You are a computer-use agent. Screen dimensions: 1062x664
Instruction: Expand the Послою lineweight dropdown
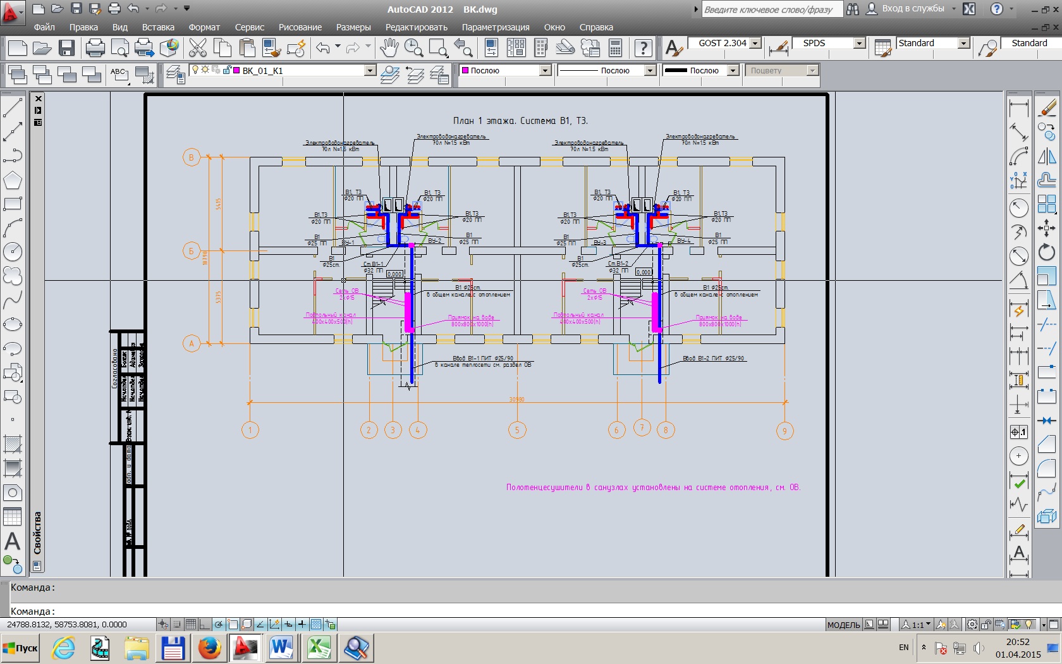point(733,70)
